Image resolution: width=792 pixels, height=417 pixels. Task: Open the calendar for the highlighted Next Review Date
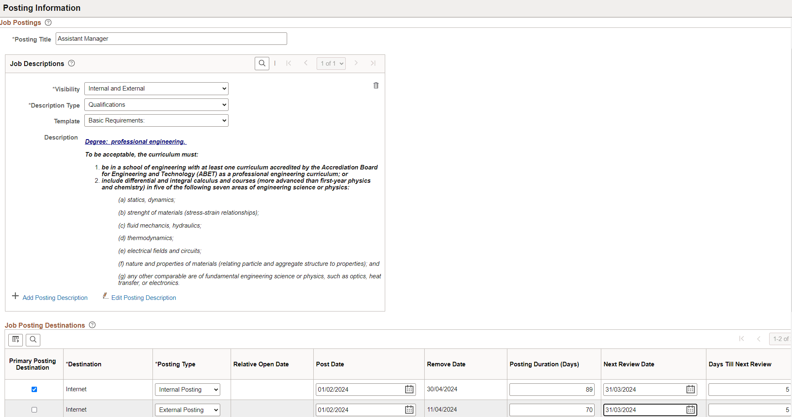tap(691, 410)
